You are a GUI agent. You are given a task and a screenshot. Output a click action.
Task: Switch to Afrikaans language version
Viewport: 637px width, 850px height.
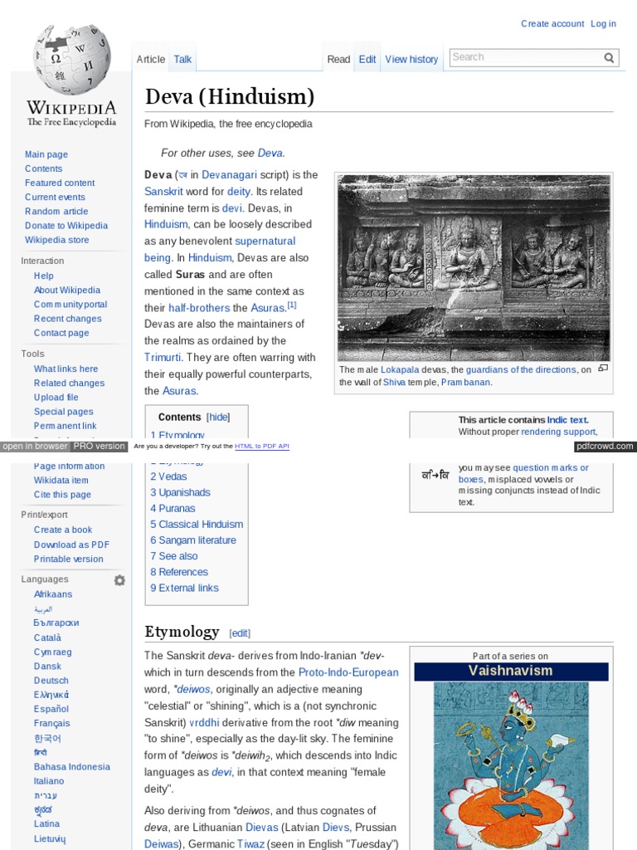coord(53,594)
